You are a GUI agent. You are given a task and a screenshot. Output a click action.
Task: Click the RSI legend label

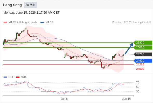11,77
